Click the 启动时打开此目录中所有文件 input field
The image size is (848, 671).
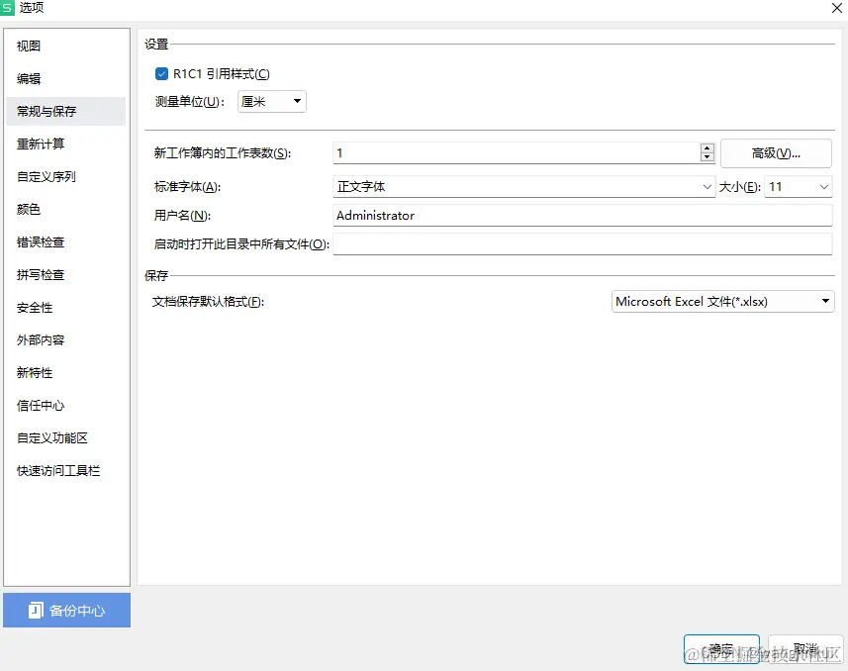(x=583, y=244)
